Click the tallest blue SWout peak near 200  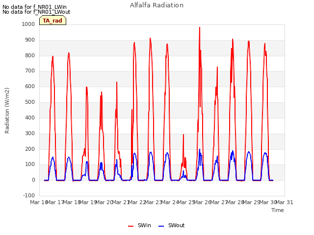(x=200, y=149)
